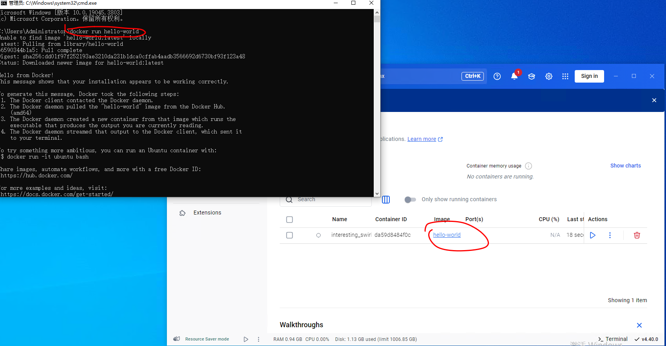Tick the interesting_swirl row checkbox
666x346 pixels.
[x=290, y=235]
